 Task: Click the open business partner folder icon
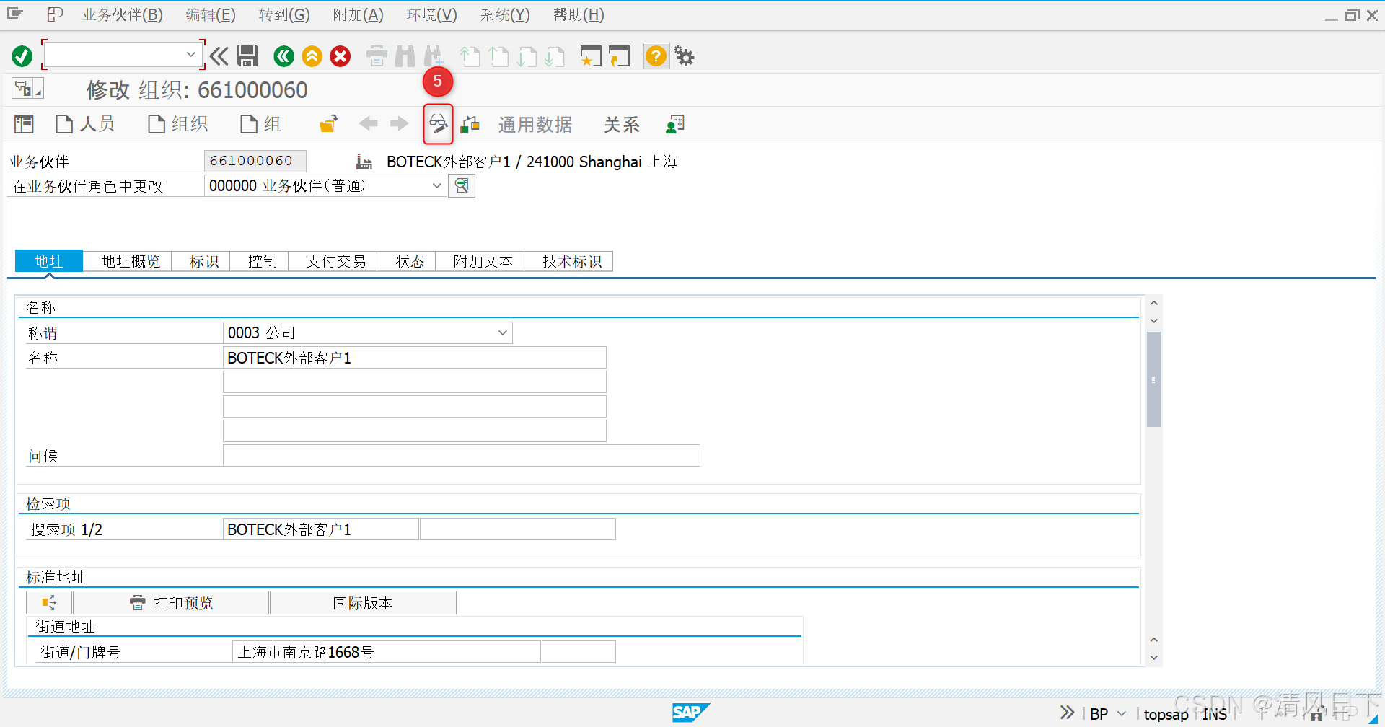327,123
